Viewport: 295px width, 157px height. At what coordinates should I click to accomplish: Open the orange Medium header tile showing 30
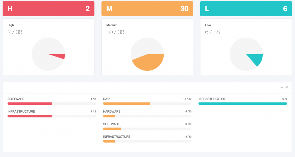147,9
